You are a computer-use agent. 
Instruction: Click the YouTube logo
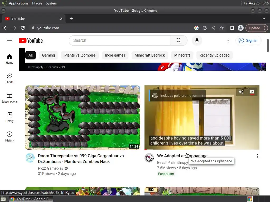coord(31,41)
